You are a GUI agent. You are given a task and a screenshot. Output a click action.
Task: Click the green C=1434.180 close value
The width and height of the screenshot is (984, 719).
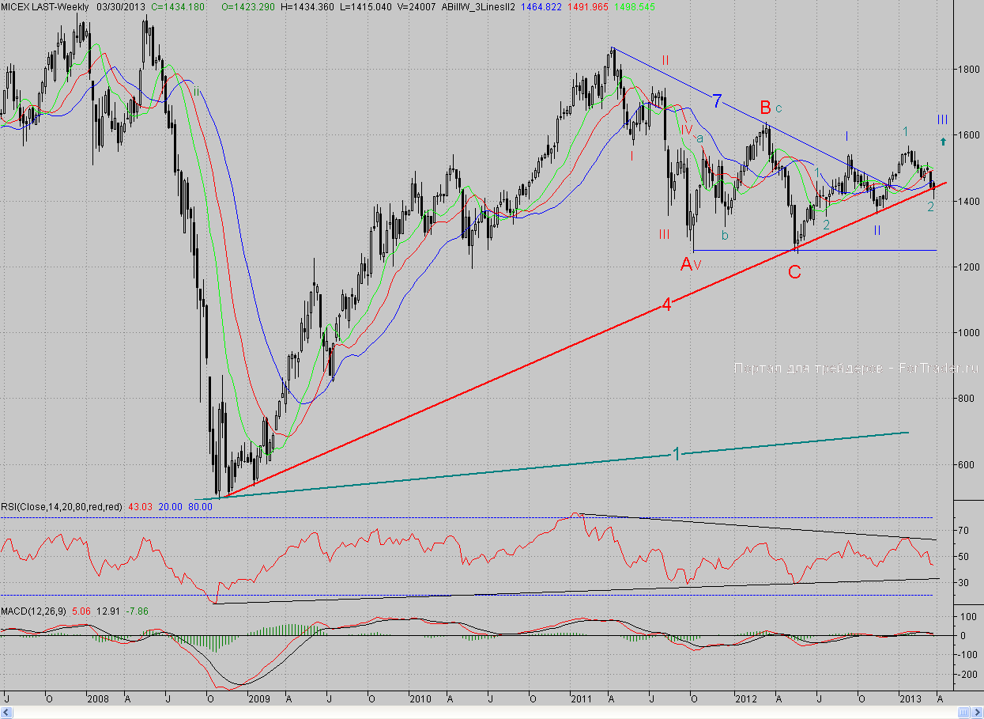click(x=178, y=6)
